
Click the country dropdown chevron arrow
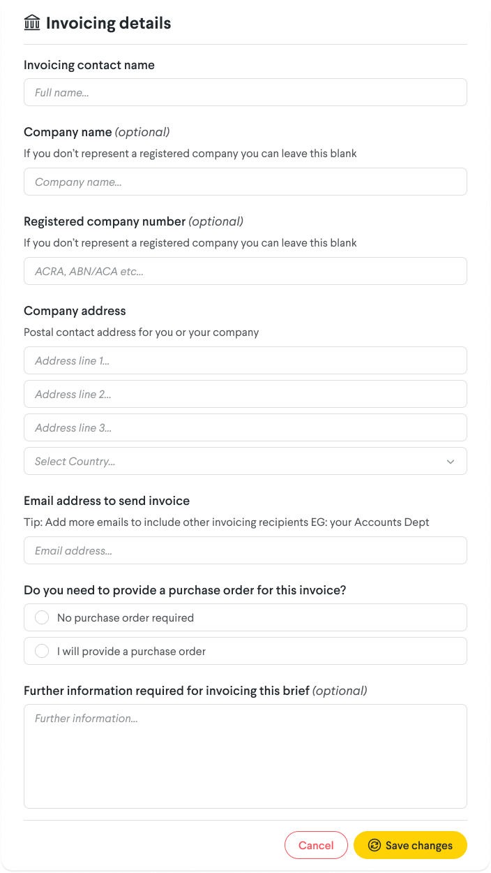click(451, 462)
